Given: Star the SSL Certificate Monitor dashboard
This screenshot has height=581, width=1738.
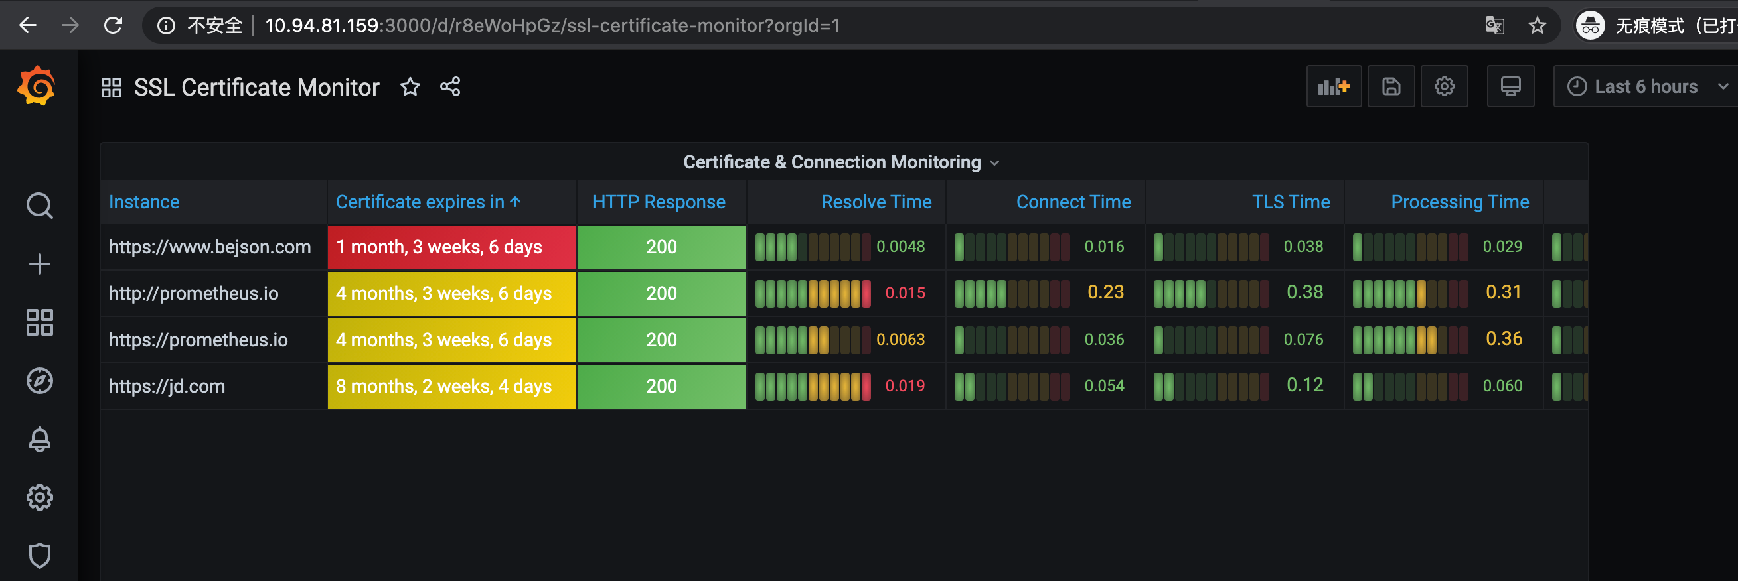Looking at the screenshot, I should point(410,87).
